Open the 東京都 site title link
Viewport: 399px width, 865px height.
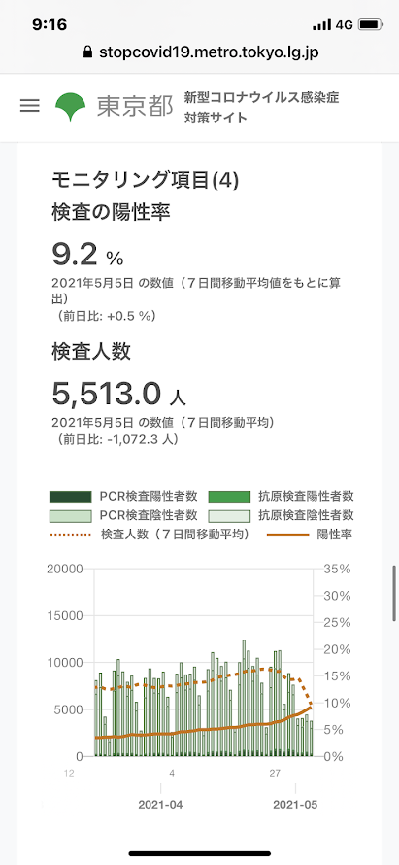coord(135,107)
